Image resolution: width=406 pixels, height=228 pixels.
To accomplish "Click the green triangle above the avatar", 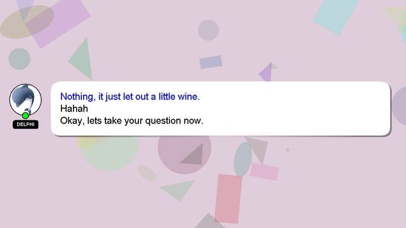I will [x=82, y=59].
